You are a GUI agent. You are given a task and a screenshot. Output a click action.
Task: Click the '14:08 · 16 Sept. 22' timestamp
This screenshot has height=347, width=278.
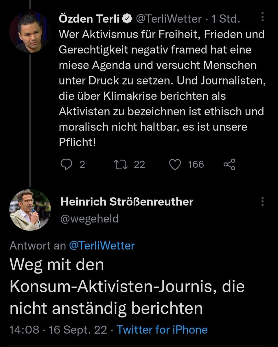click(x=58, y=330)
